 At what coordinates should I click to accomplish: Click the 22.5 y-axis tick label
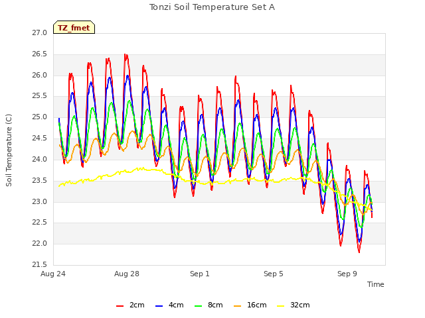40,223
